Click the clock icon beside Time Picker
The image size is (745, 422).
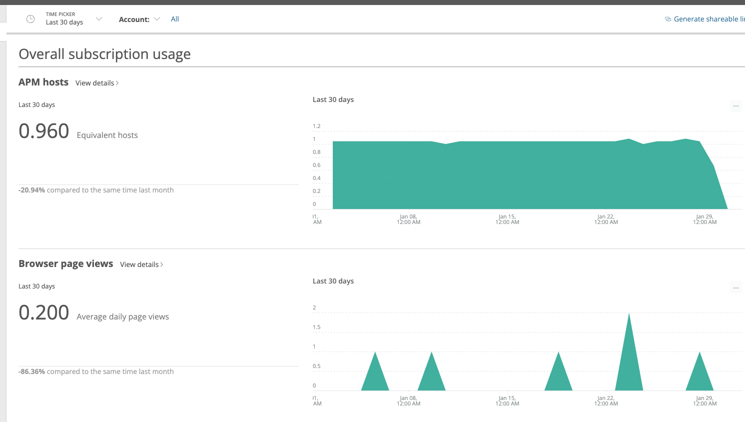click(x=30, y=18)
